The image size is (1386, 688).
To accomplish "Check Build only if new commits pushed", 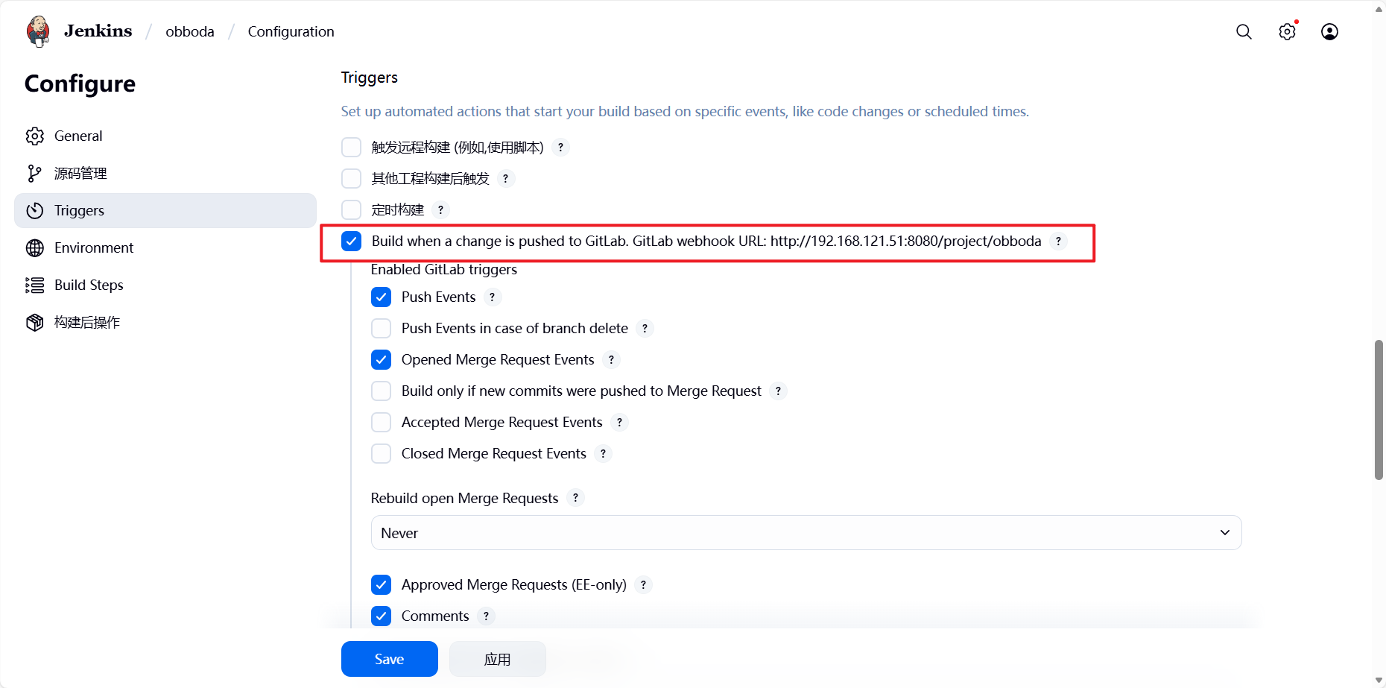I will [x=382, y=391].
